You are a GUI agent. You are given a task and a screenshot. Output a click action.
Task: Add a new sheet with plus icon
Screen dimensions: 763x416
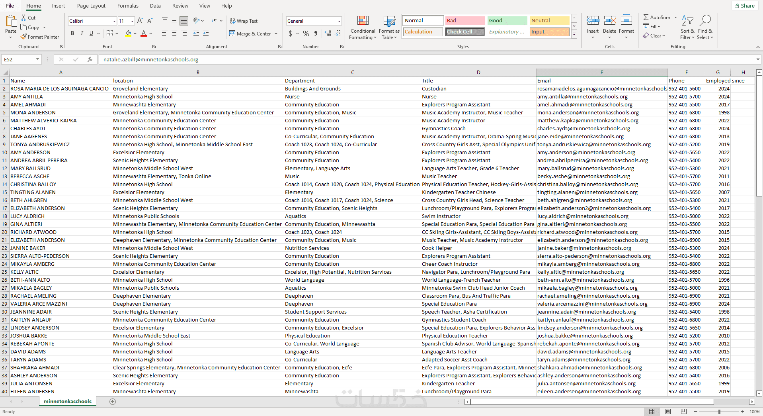113,402
